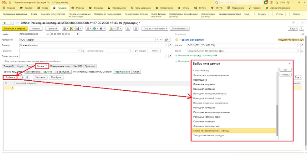Open notifications bell icon with red badge
This screenshot has width=307, height=156.
(x=266, y=2)
